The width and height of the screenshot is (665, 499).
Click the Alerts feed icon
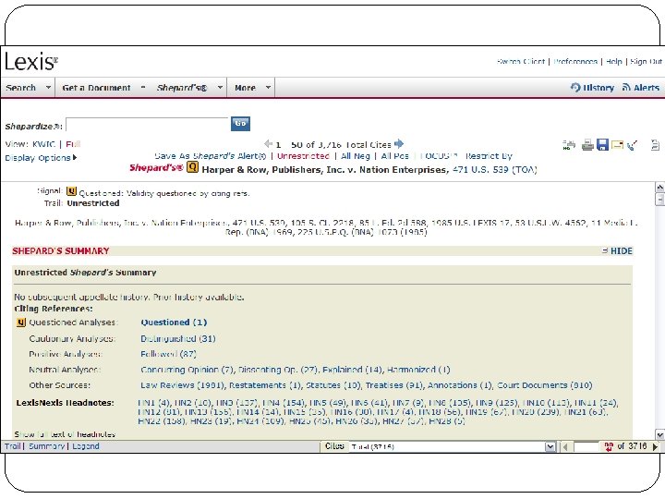pos(626,88)
